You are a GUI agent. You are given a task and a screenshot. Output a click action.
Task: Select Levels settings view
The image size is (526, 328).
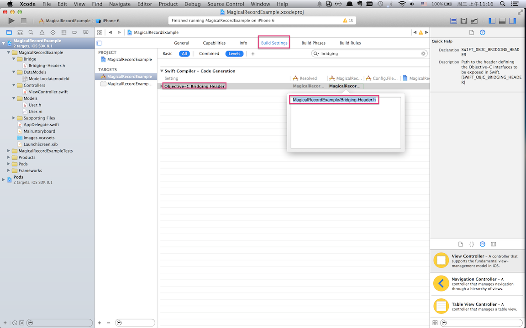[234, 54]
